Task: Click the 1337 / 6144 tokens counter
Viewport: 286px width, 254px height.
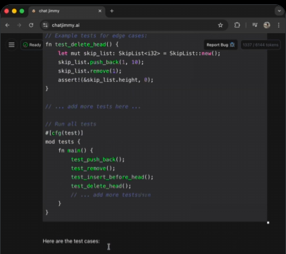Action: click(x=261, y=44)
